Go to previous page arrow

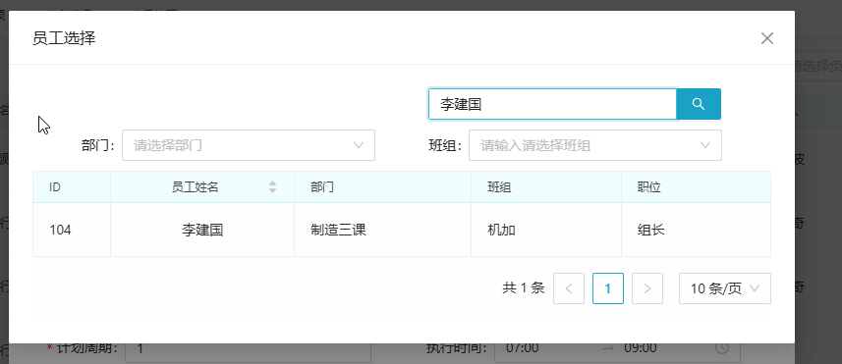click(x=569, y=288)
